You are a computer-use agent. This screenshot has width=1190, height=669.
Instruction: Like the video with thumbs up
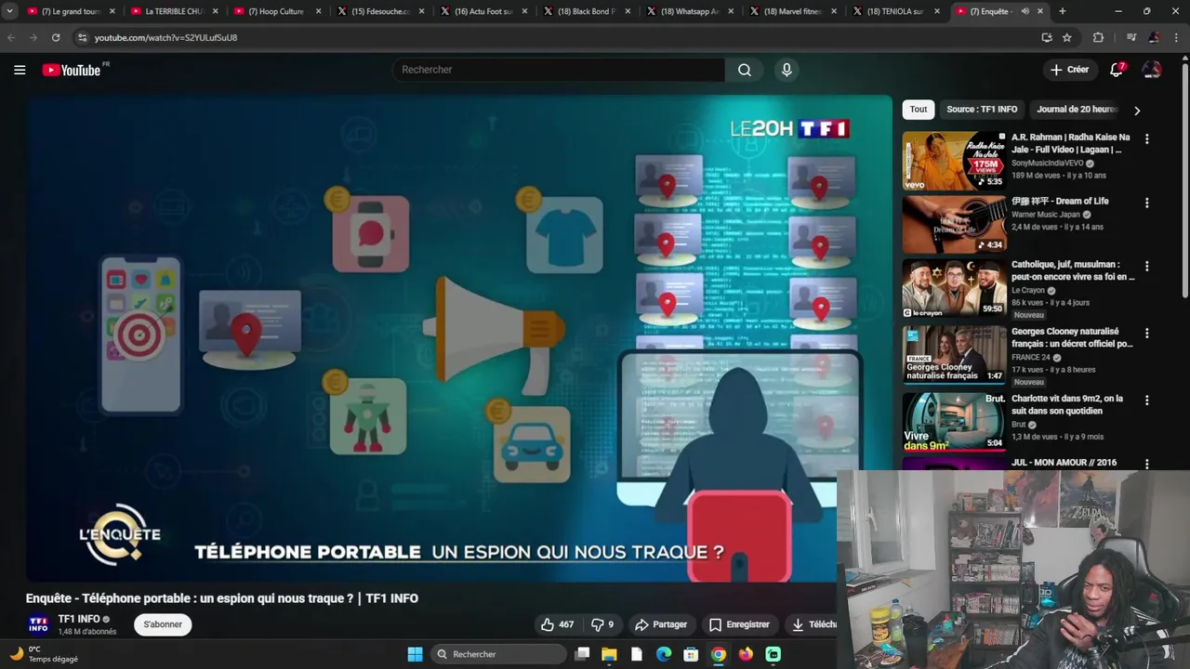coord(558,624)
